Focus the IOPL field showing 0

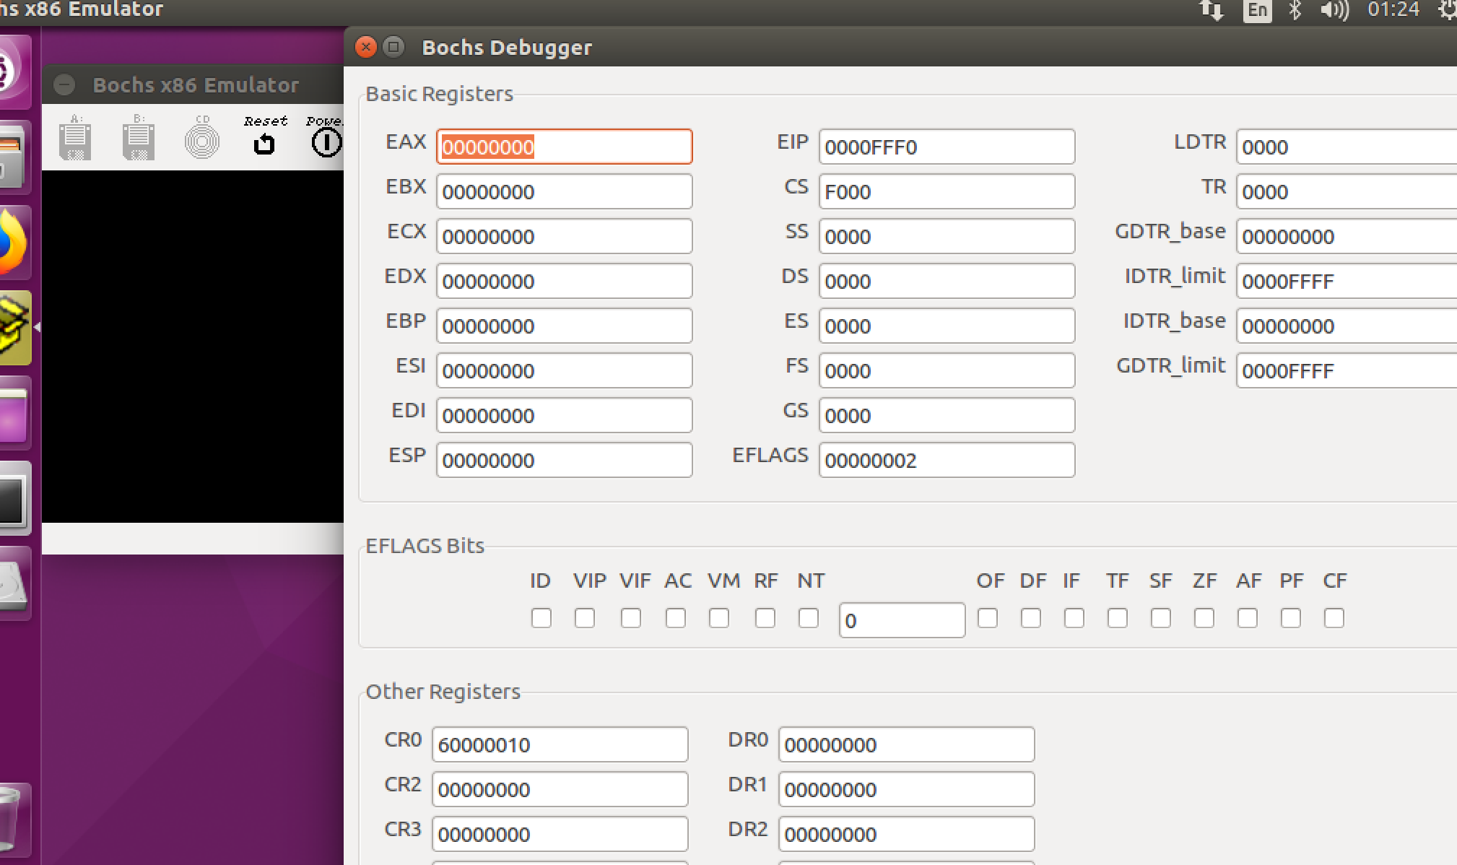tap(901, 621)
